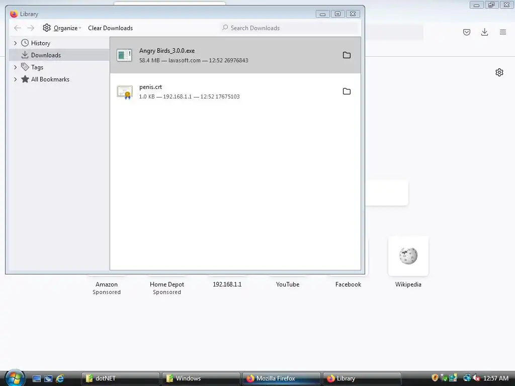Click the network connection tray icon
The image size is (515, 386).
click(x=467, y=378)
